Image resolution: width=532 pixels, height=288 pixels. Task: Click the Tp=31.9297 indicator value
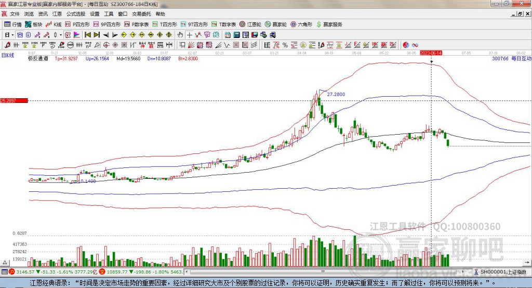pyautogui.click(x=66, y=58)
